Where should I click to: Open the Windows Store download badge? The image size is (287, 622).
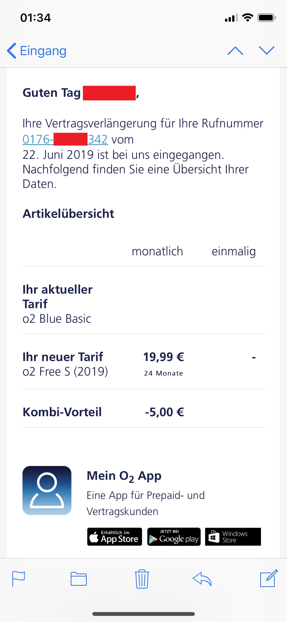(x=233, y=537)
